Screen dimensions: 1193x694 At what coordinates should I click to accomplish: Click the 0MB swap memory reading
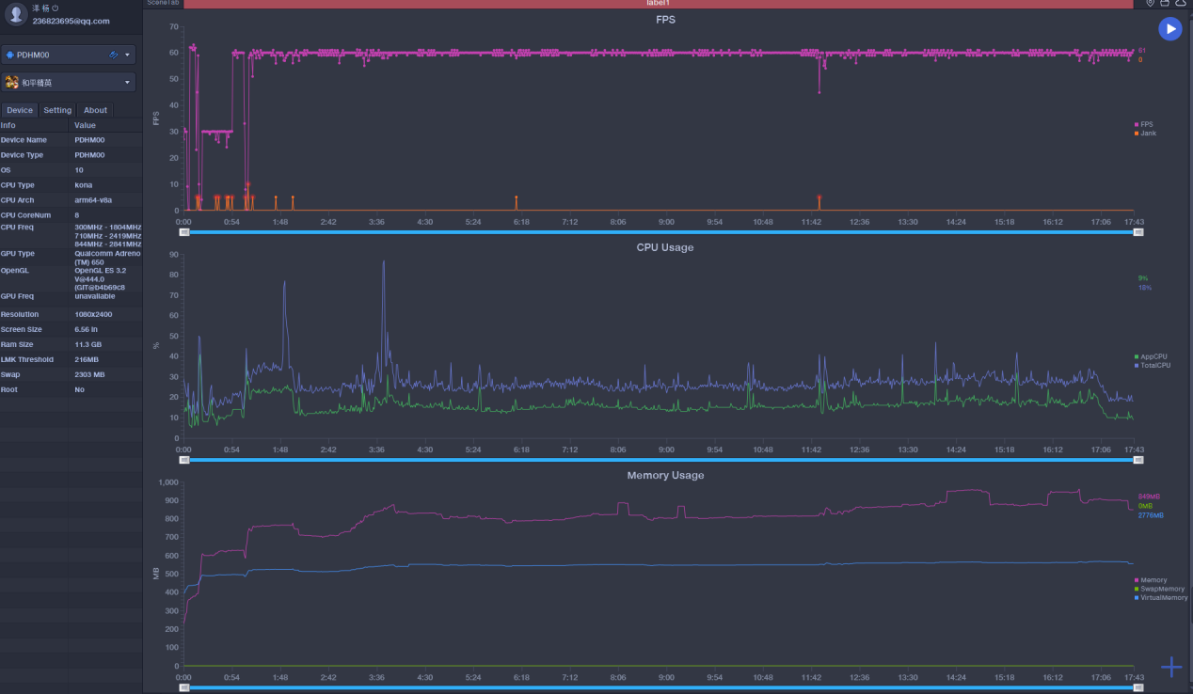(x=1145, y=506)
